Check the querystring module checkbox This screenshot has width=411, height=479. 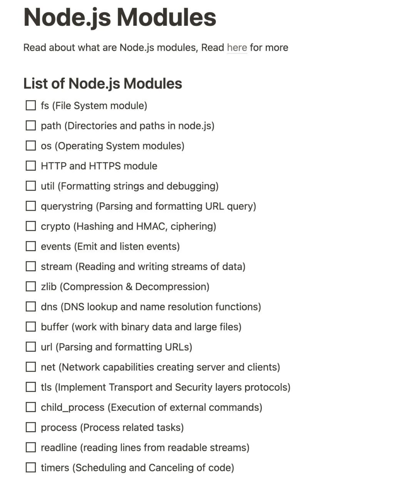31,206
